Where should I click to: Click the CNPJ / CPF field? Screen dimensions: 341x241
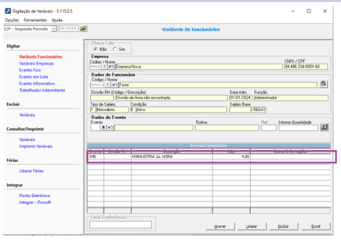point(306,67)
